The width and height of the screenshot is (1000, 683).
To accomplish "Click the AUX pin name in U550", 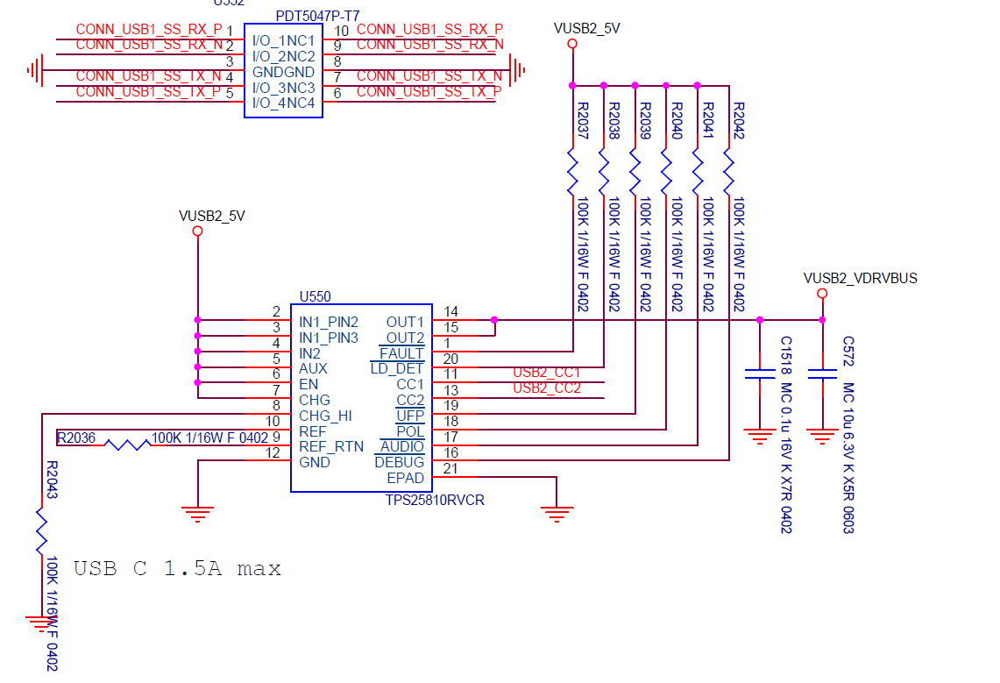I will tap(313, 368).
